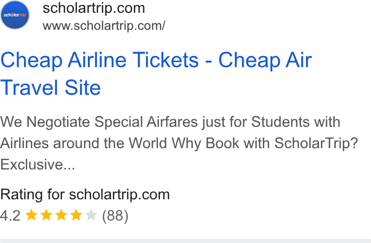Click the words Travel Site in the title
This screenshot has width=371, height=243.
click(x=51, y=87)
